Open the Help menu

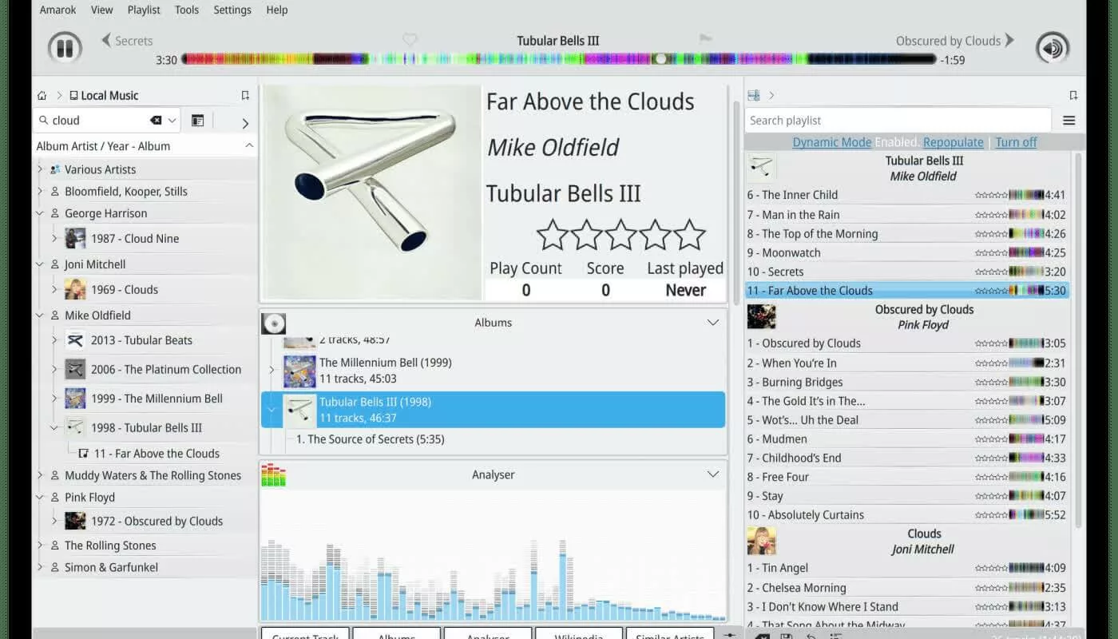pos(277,10)
